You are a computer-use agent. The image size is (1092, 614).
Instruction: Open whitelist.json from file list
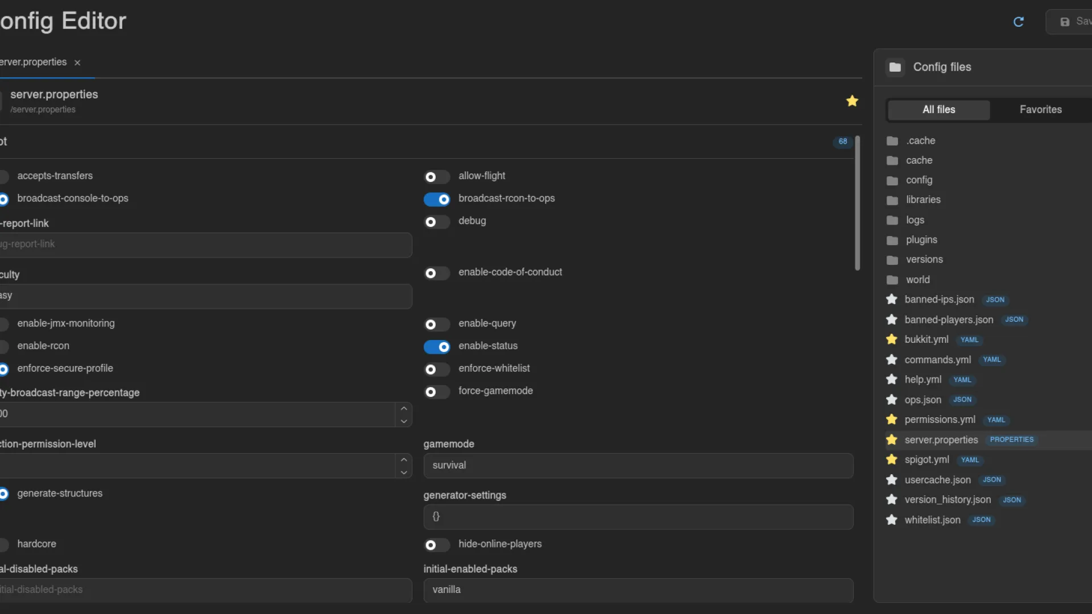tap(933, 520)
